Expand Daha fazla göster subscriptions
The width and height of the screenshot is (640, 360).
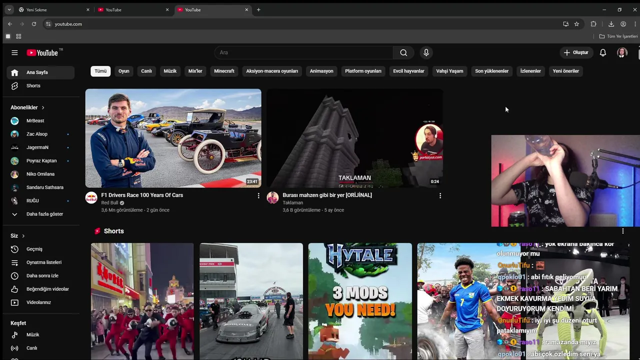coord(40,214)
